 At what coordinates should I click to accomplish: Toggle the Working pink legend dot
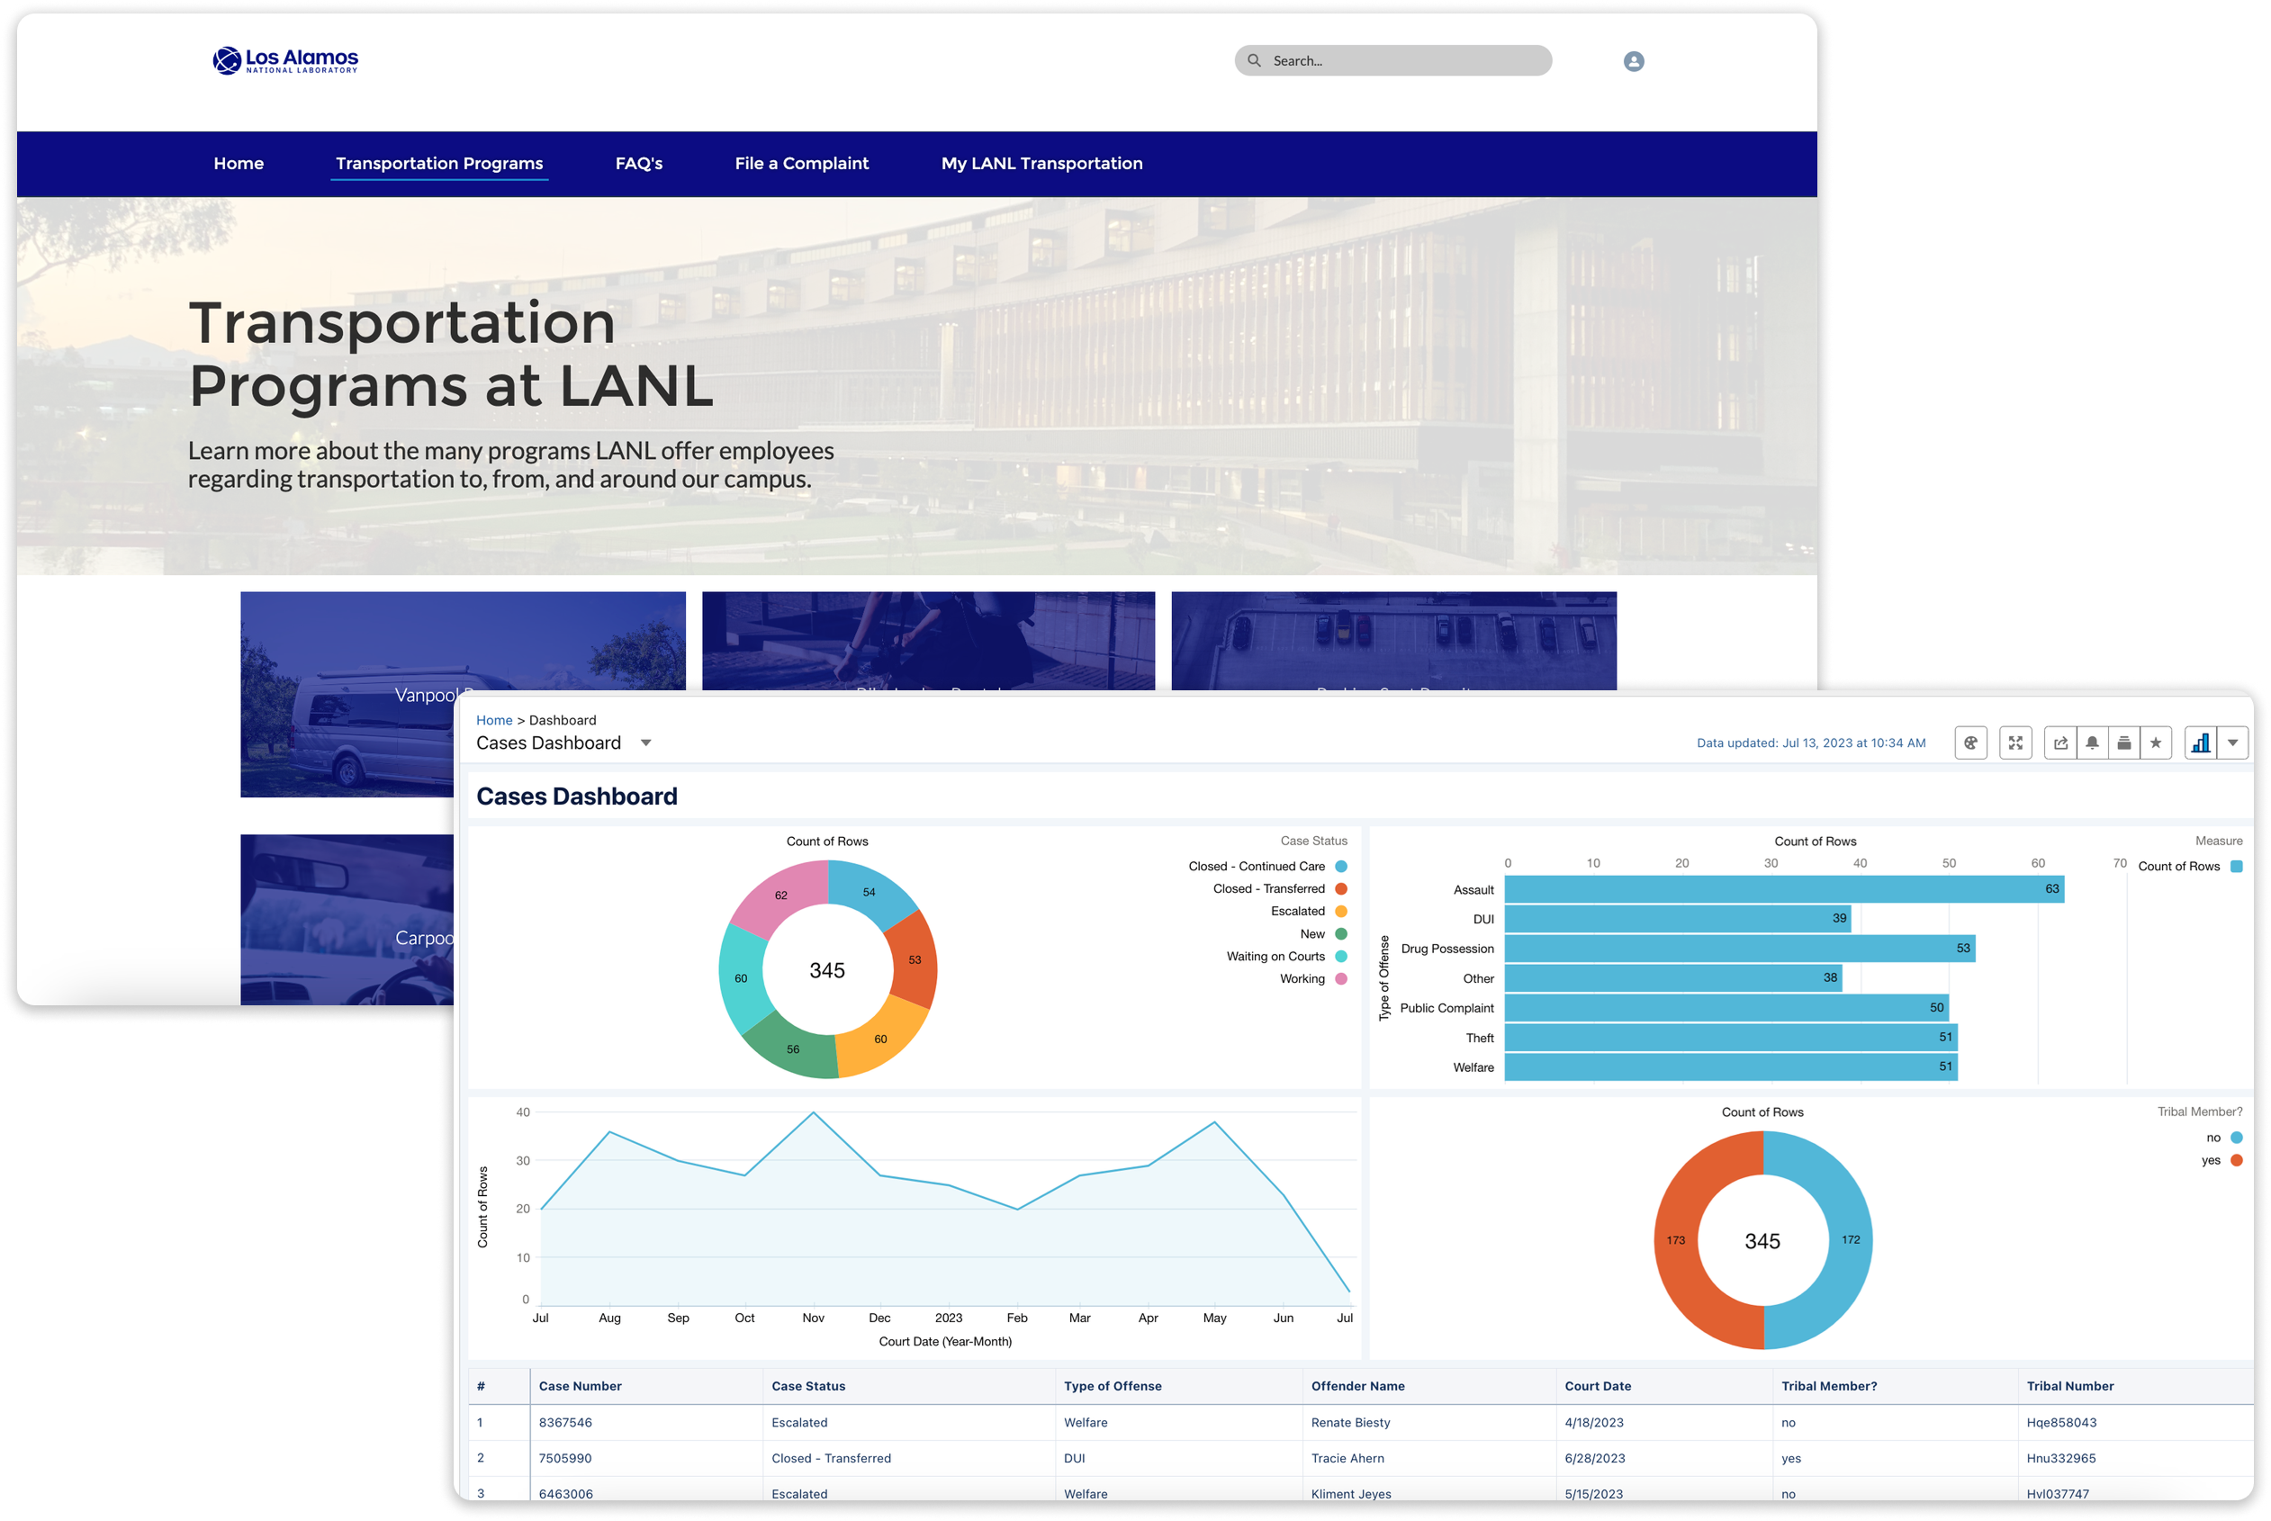[x=1340, y=979]
